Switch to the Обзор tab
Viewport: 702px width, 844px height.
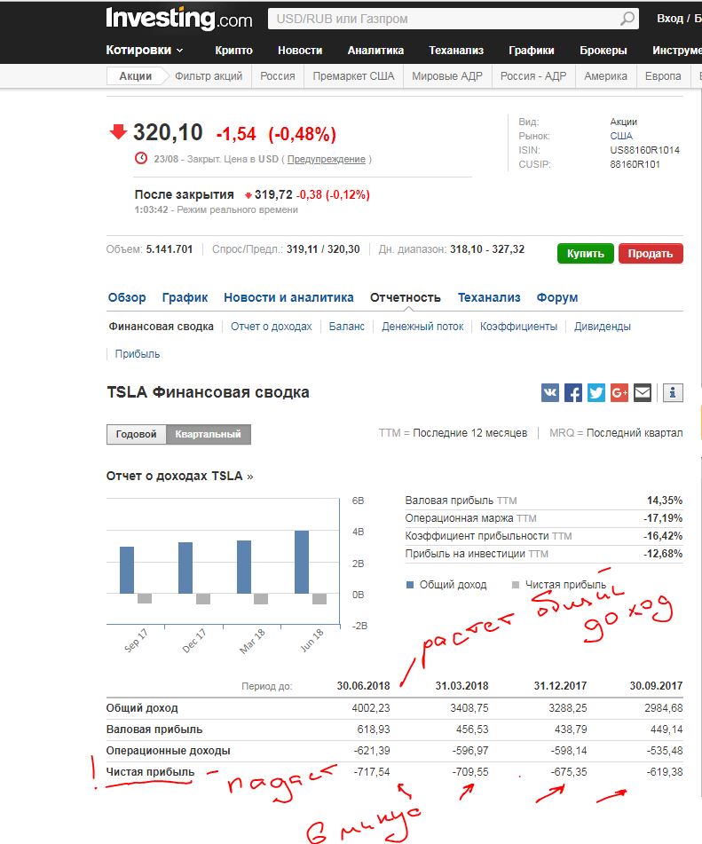(127, 297)
